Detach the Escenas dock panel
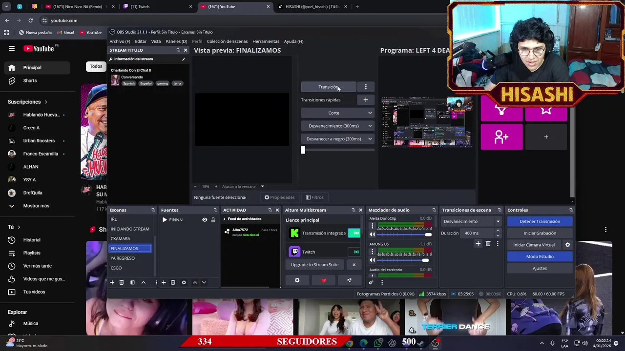Viewport: 625px width, 351px height. point(153,210)
